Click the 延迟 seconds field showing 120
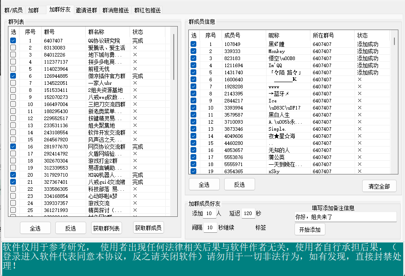 point(248,214)
